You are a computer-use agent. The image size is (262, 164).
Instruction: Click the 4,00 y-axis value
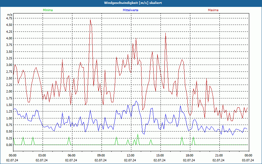click(x=9, y=38)
